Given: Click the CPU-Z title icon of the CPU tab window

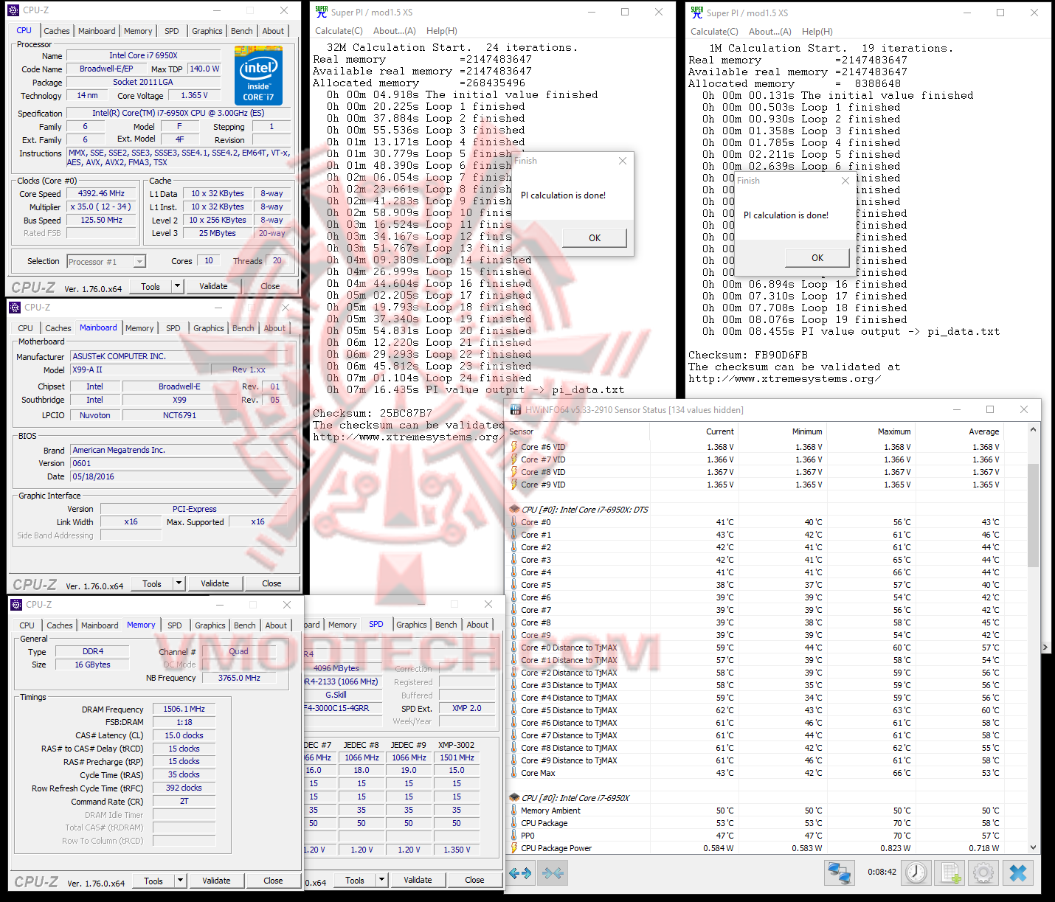Looking at the screenshot, I should (x=14, y=10).
